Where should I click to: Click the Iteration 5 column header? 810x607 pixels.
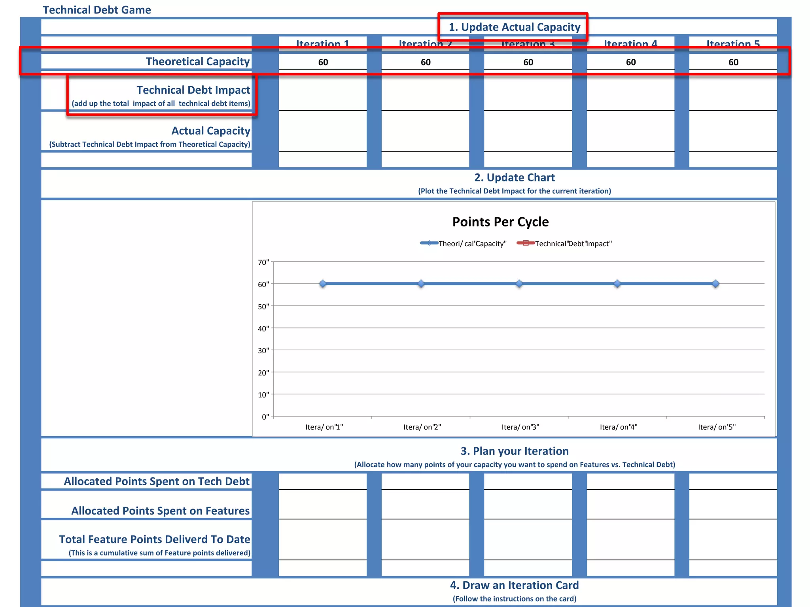[x=733, y=43]
